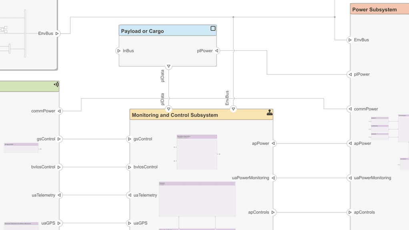Click the plData port triangle below Payload block
Image resolution: width=409 pixels, height=230 pixels.
pos(168,66)
